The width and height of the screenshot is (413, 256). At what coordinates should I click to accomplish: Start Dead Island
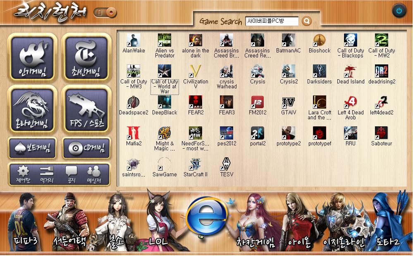tap(351, 74)
